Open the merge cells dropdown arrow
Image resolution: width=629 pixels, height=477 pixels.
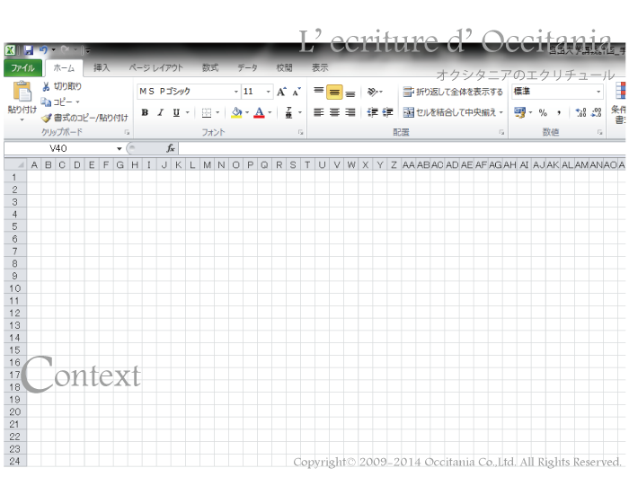(501, 112)
